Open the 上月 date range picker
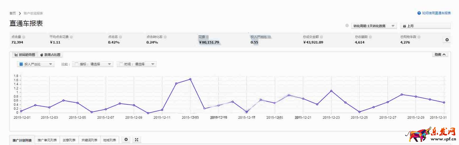The height and width of the screenshot is (145, 459). 425,26
